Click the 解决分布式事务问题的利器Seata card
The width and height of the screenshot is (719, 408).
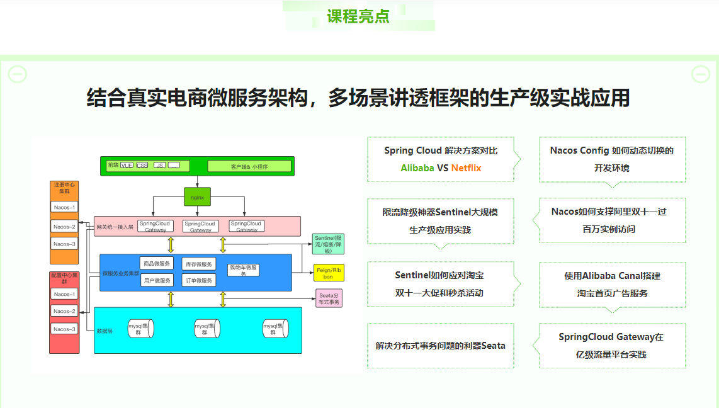[441, 345]
